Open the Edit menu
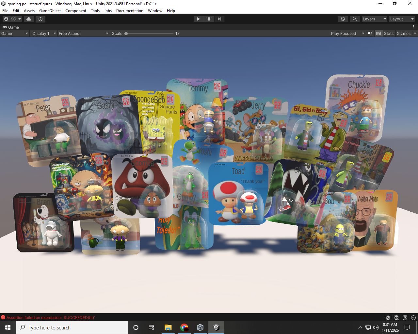The width and height of the screenshot is (418, 334). point(16,10)
